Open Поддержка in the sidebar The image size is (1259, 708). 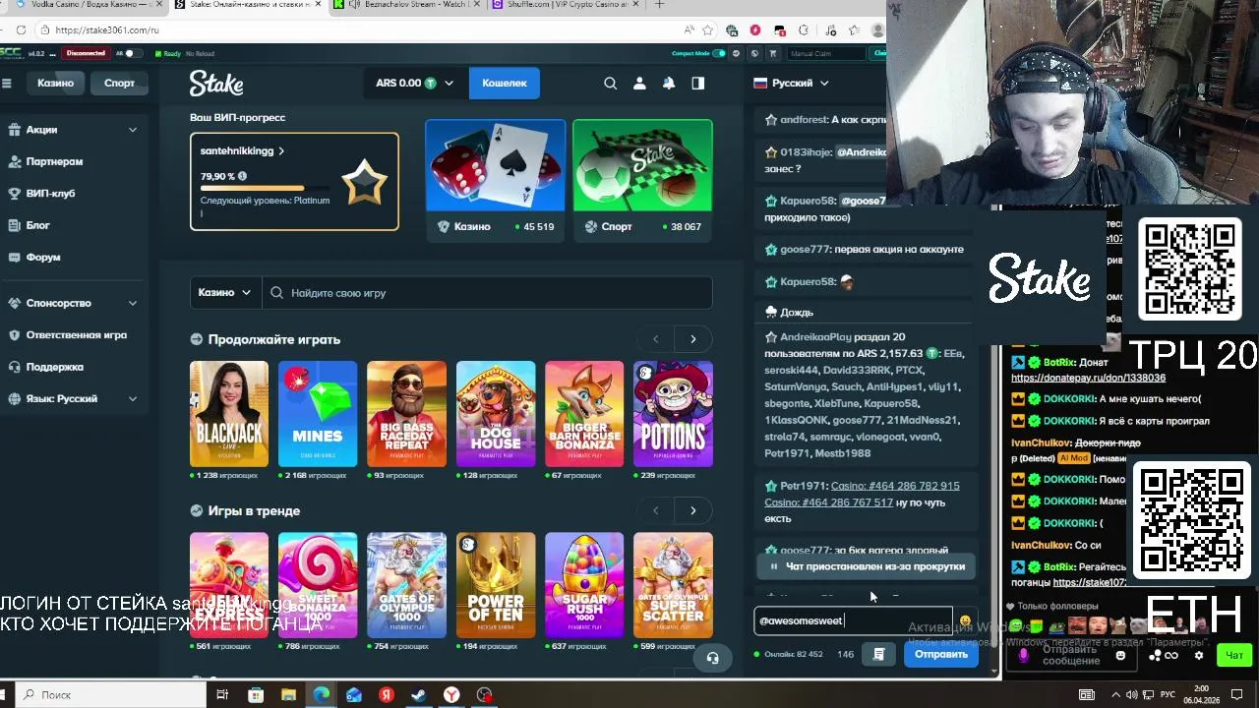click(54, 367)
